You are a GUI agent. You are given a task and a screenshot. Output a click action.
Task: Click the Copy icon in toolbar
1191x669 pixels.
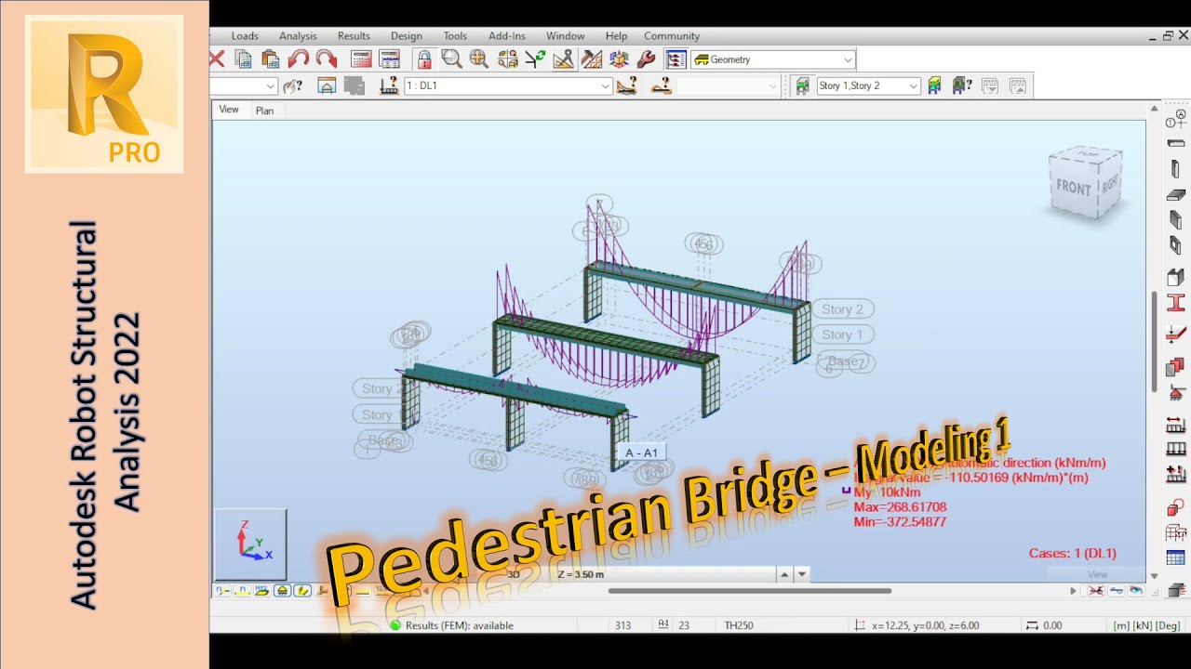point(244,59)
